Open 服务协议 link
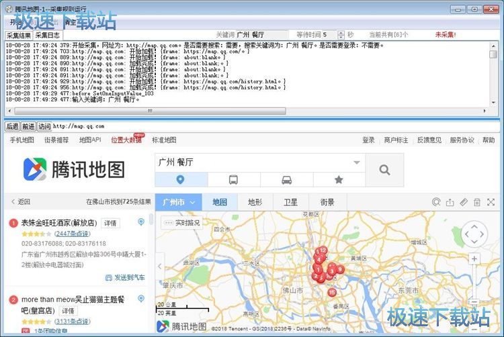The width and height of the screenshot is (504, 337). click(462, 140)
